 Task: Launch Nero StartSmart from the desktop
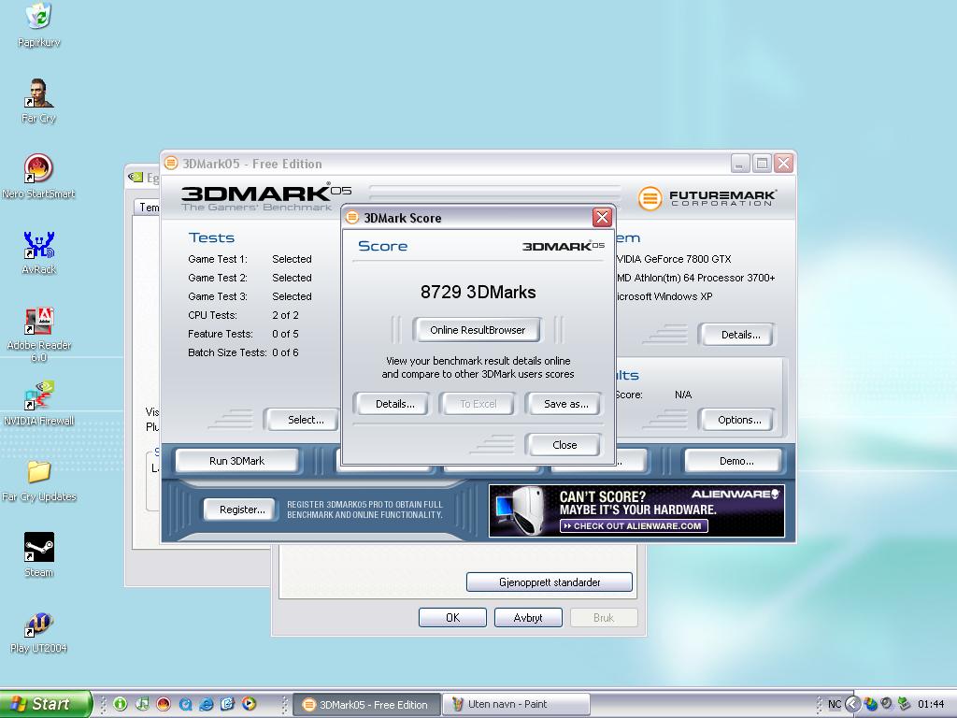click(x=38, y=177)
